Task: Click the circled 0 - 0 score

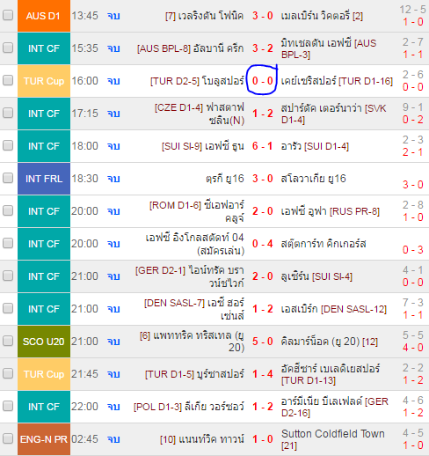Action: tap(263, 81)
